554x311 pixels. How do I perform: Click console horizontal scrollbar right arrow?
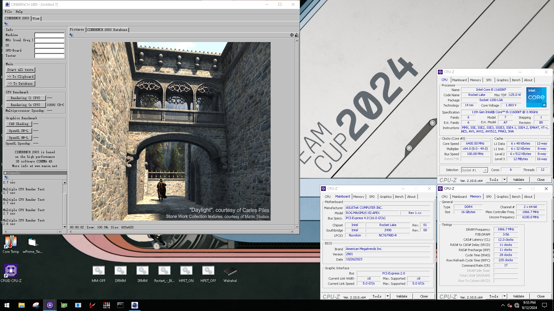coord(60,232)
